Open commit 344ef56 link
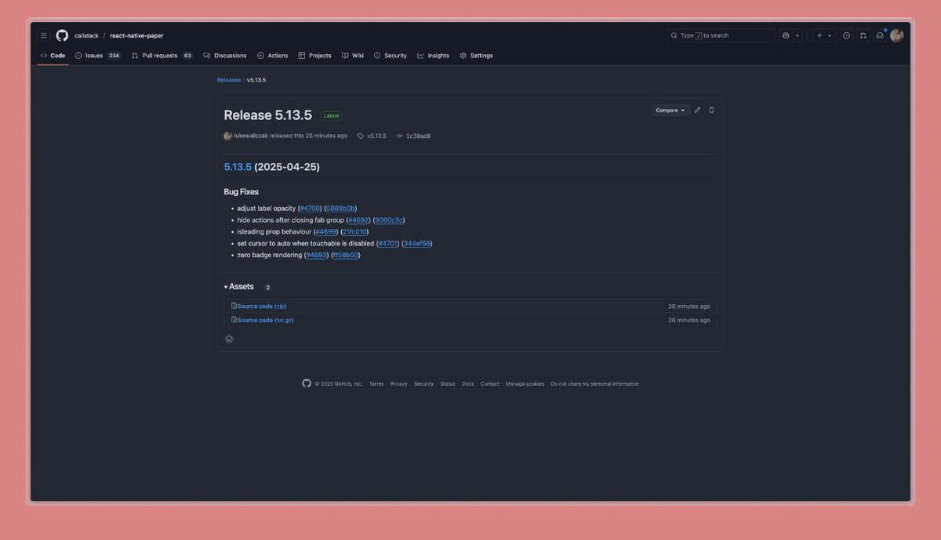 pyautogui.click(x=417, y=244)
